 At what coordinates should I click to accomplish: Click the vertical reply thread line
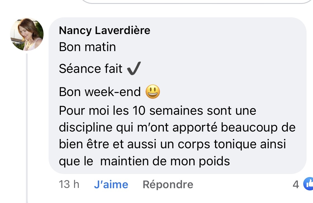tap(27, 126)
